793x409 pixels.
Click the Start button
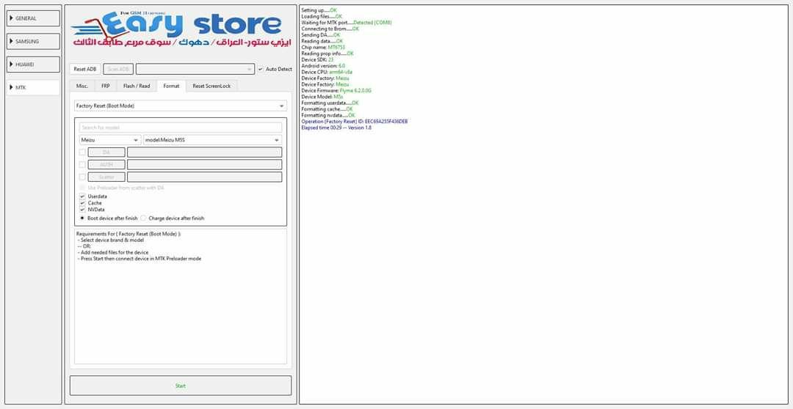[x=180, y=386]
